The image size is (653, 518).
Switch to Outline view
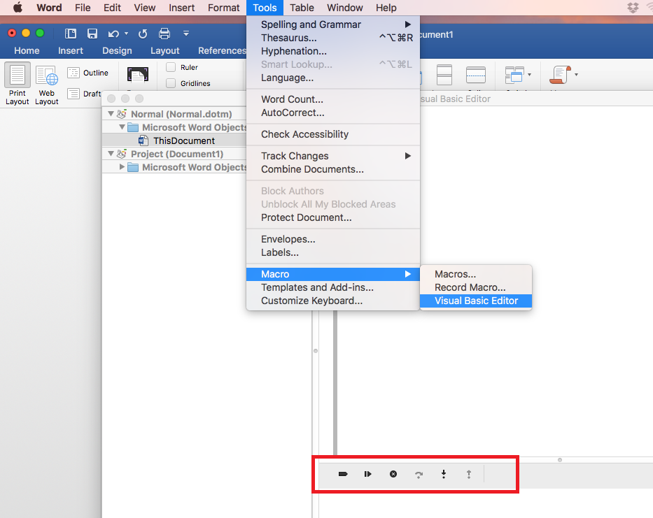pyautogui.click(x=88, y=73)
